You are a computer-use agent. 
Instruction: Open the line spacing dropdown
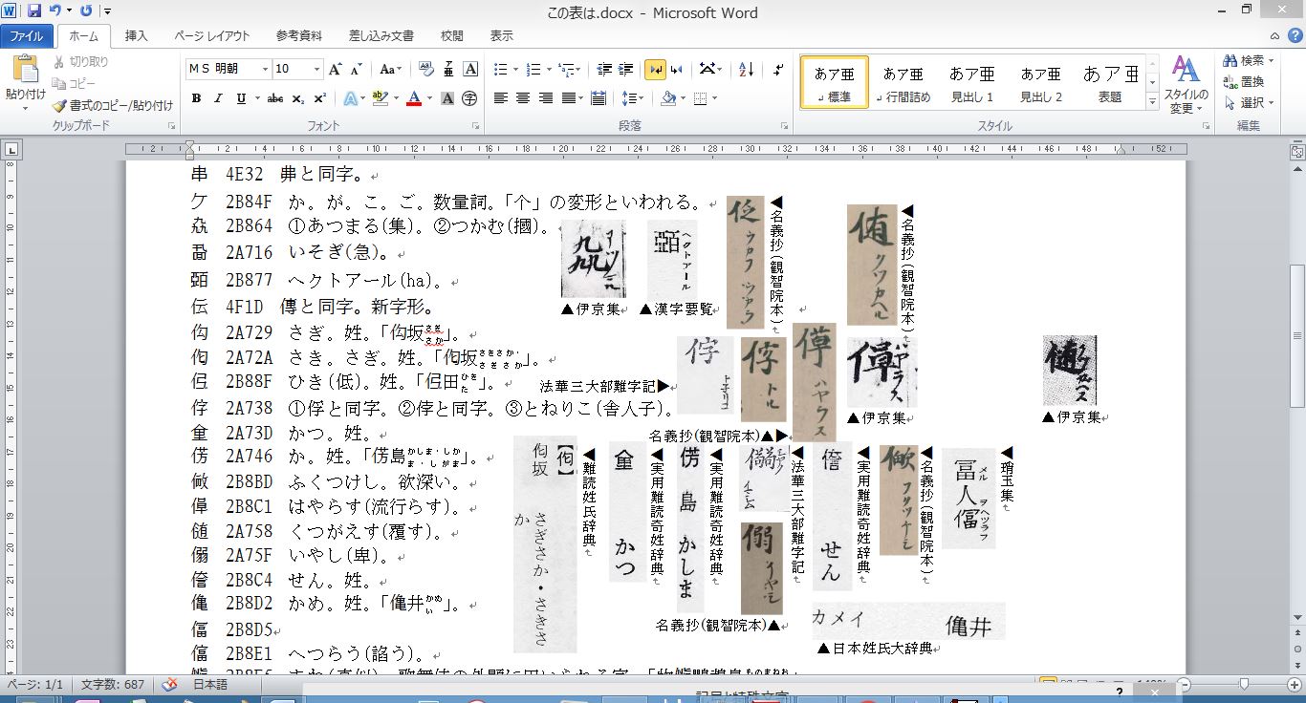pos(632,98)
